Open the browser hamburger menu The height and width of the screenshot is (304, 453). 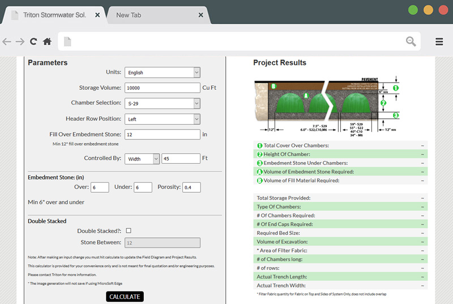[x=439, y=41]
